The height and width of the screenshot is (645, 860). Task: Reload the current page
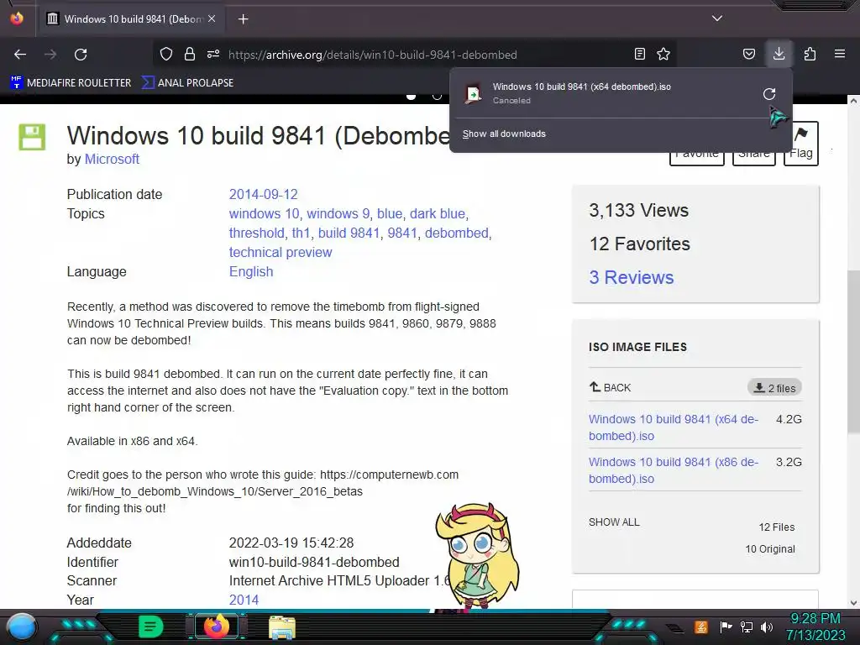click(81, 55)
